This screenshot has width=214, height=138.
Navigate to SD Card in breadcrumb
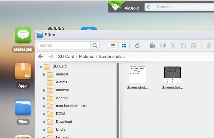(x=66, y=57)
